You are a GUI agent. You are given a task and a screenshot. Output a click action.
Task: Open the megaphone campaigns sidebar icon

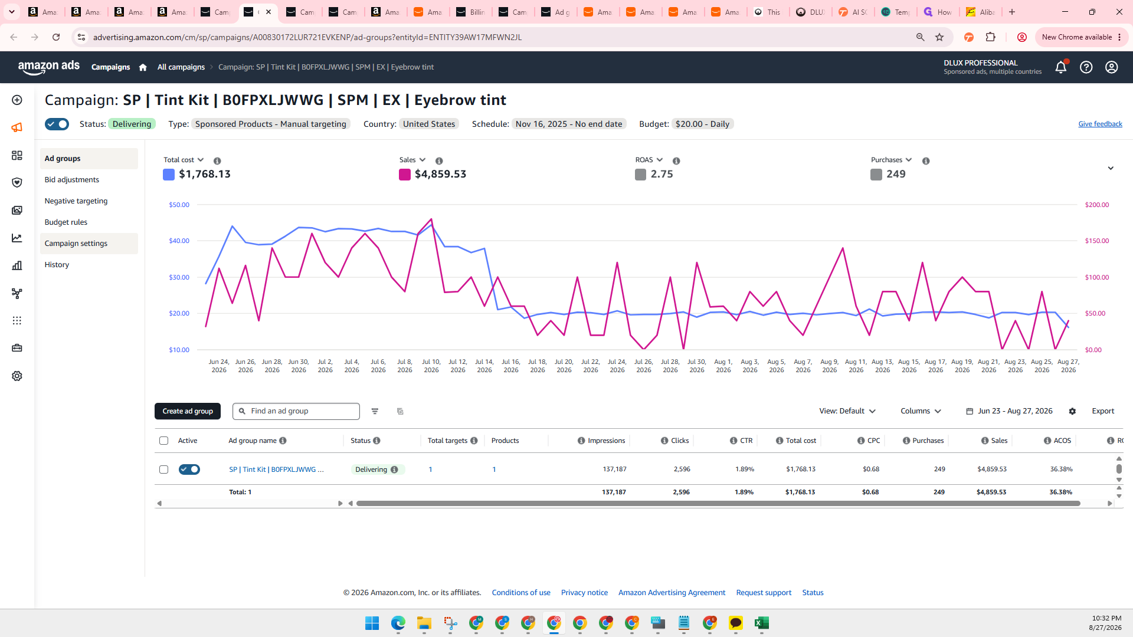pos(17,127)
